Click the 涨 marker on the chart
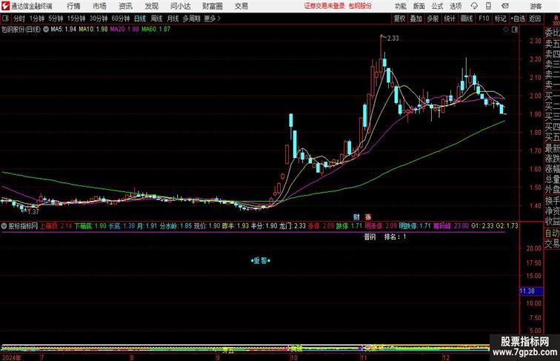 coord(368,217)
